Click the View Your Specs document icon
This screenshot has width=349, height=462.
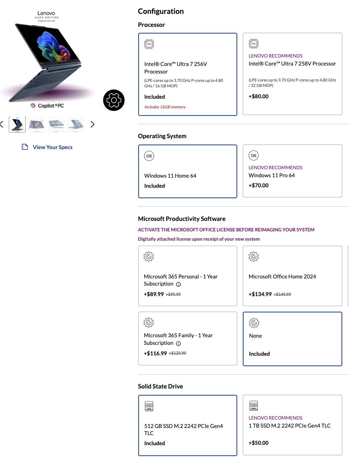point(25,147)
